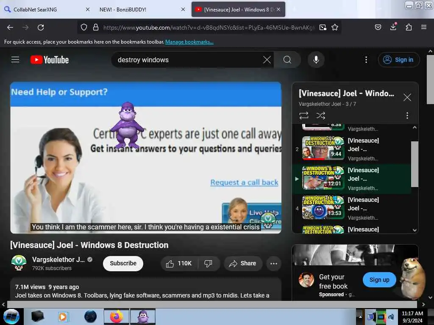Click the purple Bonzi Buddy gorilla

(127, 125)
